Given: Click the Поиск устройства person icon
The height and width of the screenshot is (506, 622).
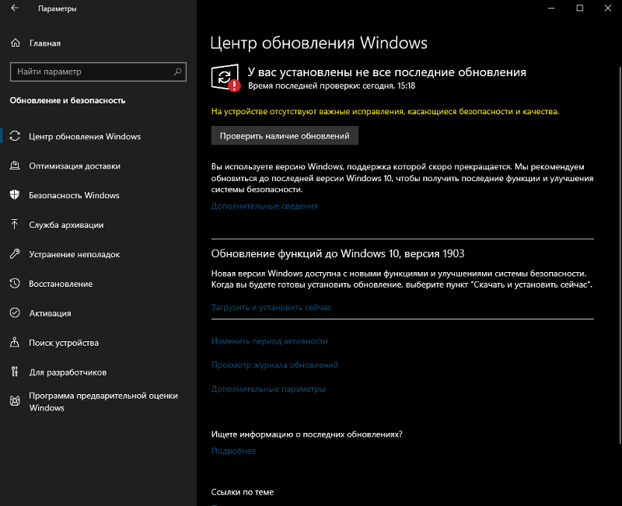Looking at the screenshot, I should point(15,342).
